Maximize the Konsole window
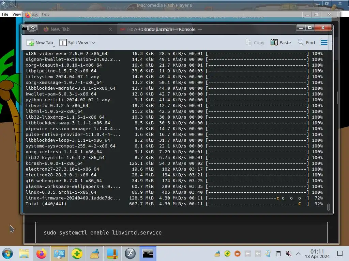This screenshot has height=261, width=349. [309, 28]
